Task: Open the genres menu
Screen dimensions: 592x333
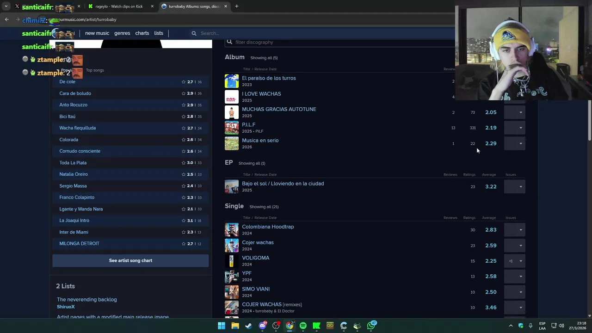Action: click(x=122, y=33)
